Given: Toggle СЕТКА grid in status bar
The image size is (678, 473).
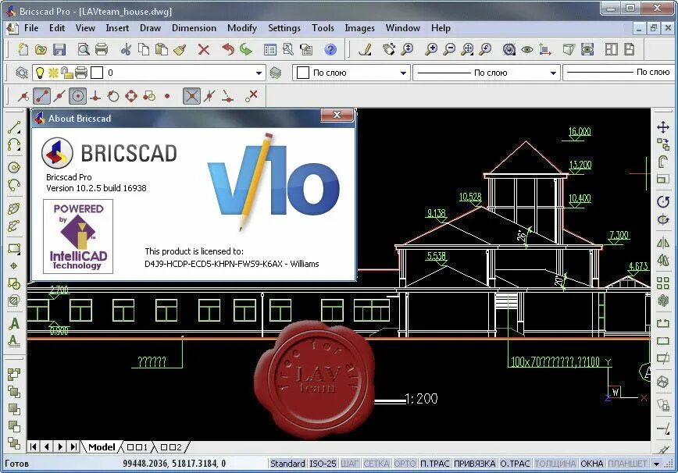Looking at the screenshot, I should click(x=376, y=464).
